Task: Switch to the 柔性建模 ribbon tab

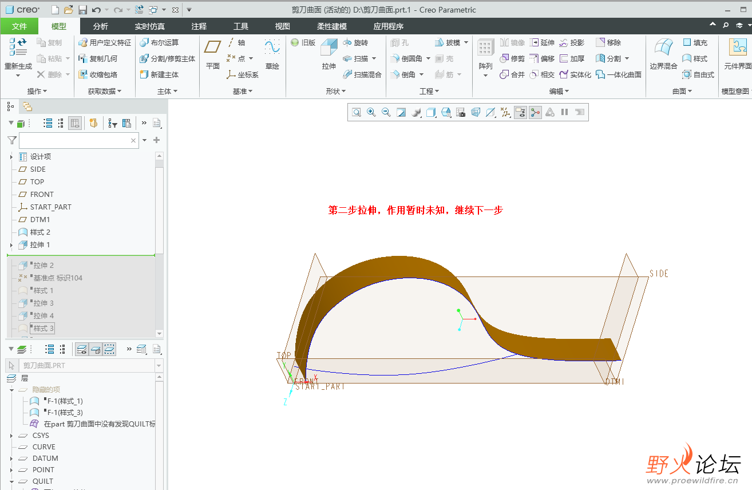Action: pyautogui.click(x=332, y=26)
